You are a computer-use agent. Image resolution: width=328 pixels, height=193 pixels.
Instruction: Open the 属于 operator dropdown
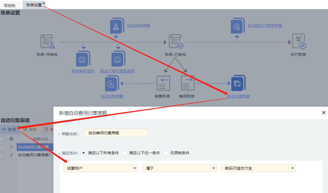point(179,168)
